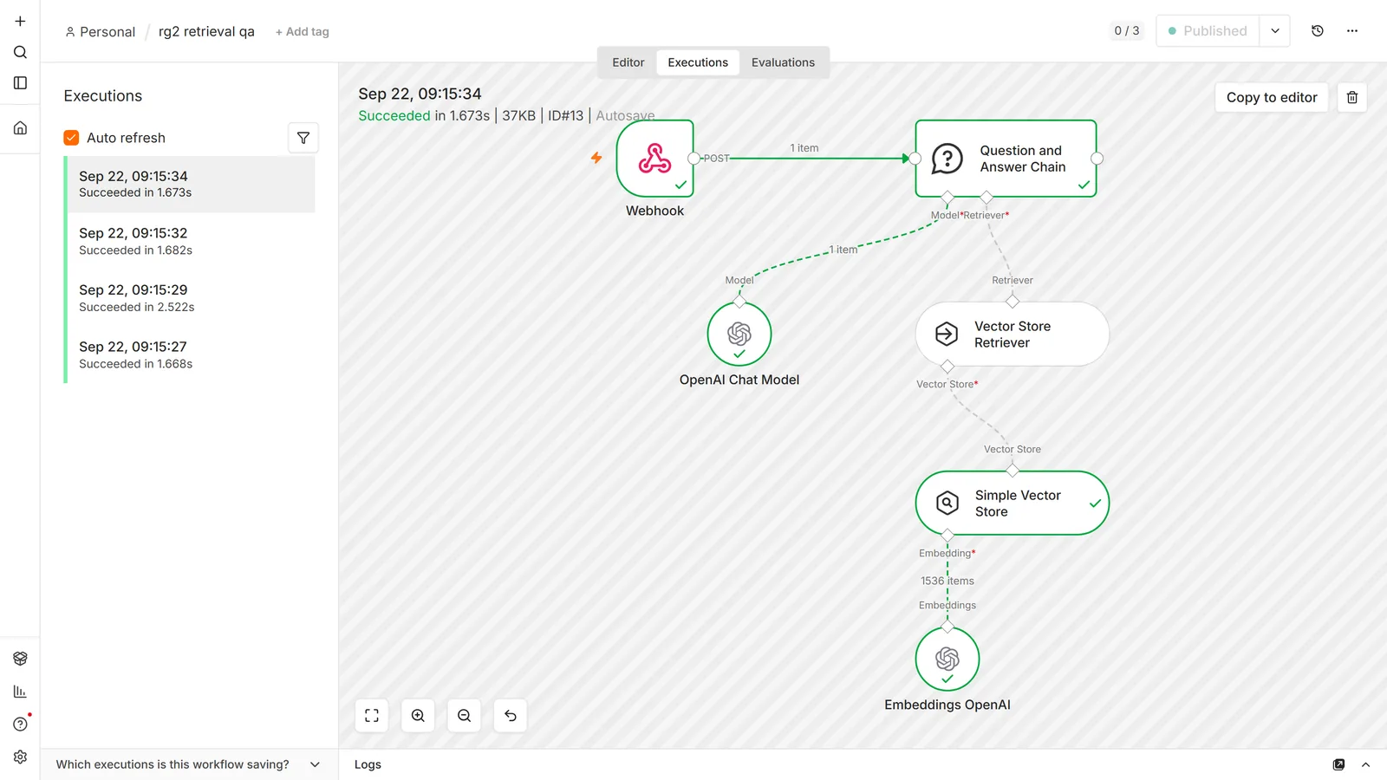Open the insights chart icon in sidebar

20,692
